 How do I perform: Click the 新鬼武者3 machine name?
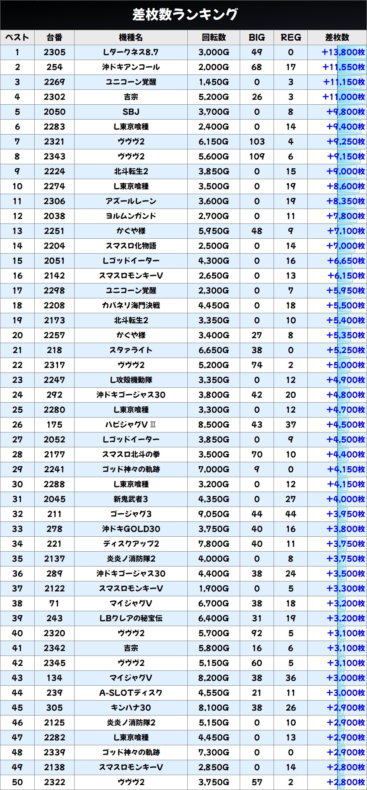[131, 499]
